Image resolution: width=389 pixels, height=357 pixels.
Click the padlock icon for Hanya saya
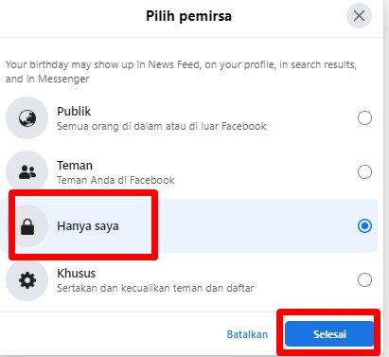[27, 226]
